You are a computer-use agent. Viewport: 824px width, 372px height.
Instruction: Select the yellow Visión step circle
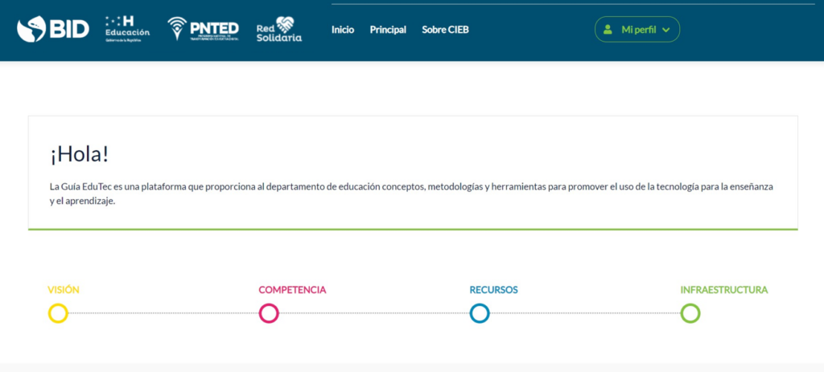coord(58,313)
